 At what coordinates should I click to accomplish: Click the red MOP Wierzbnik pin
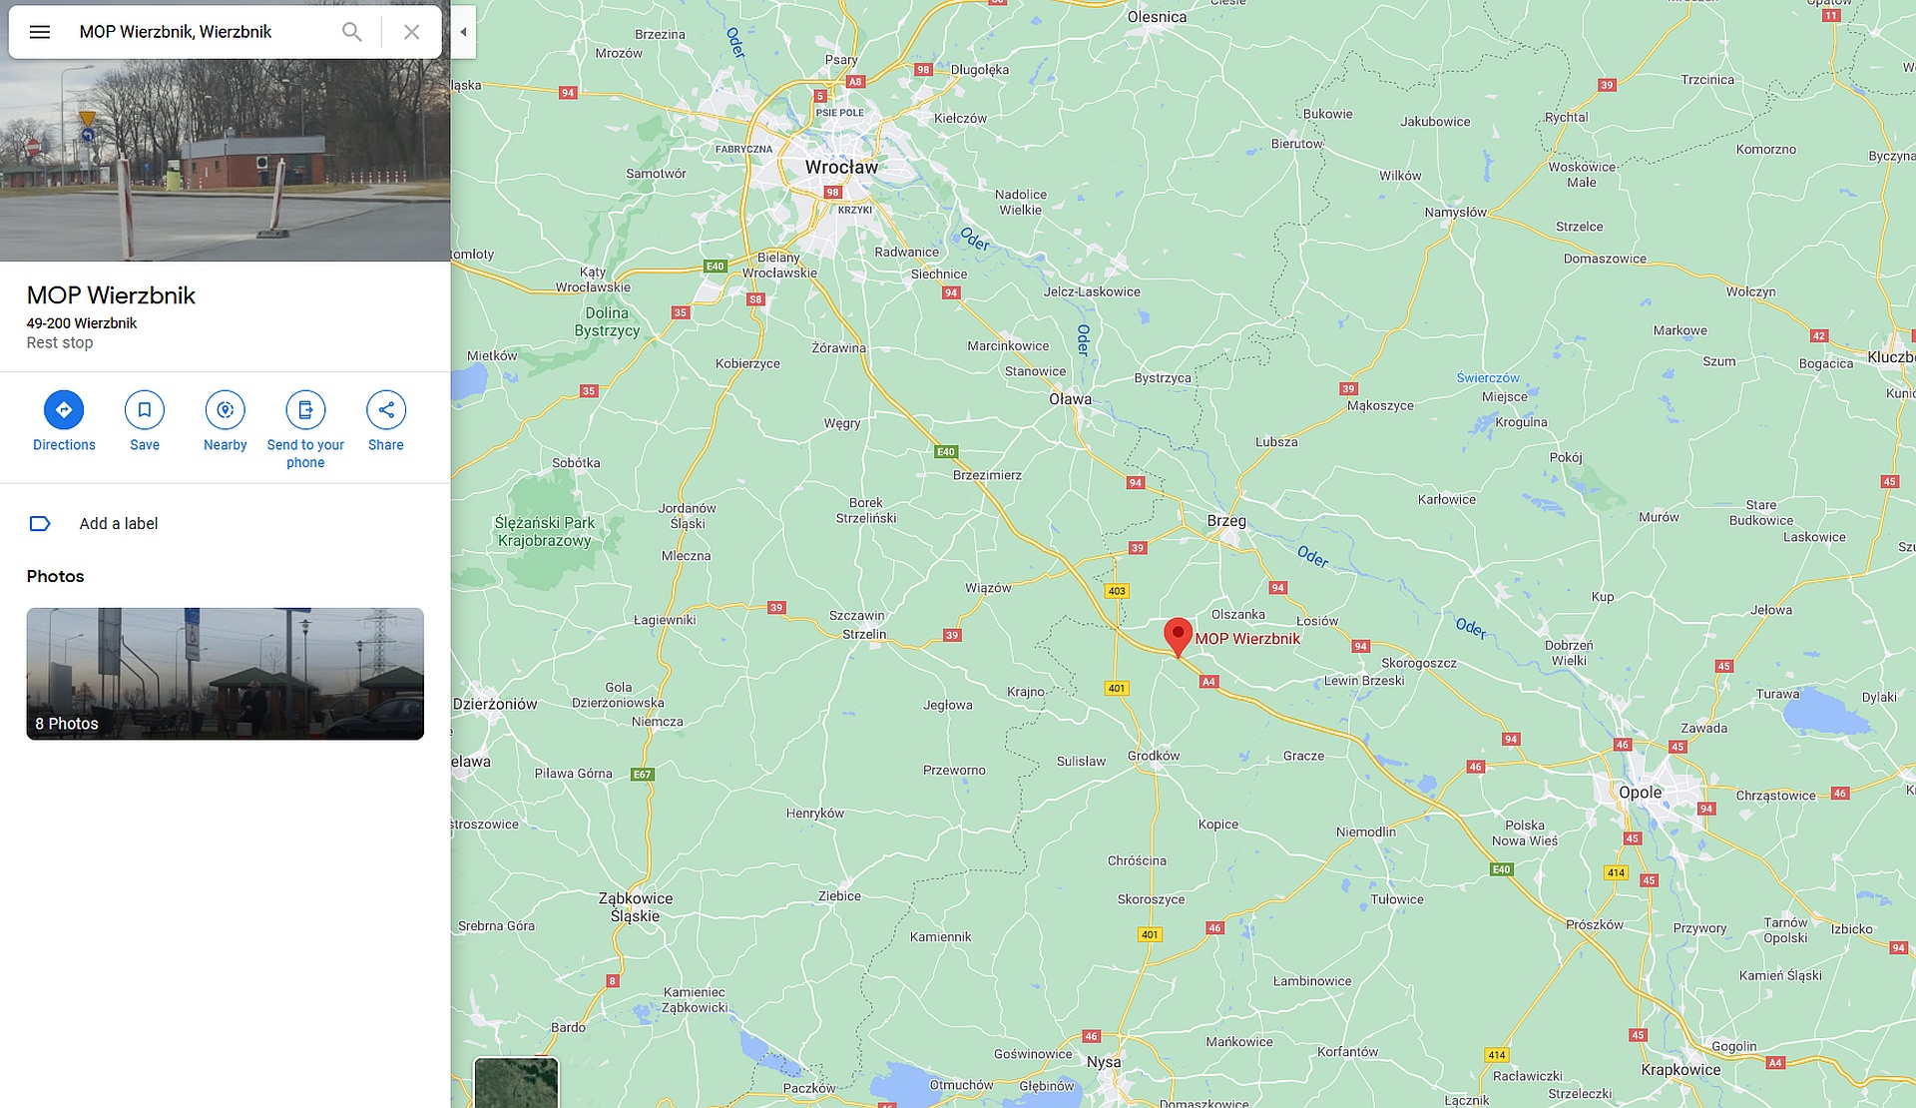click(1178, 637)
